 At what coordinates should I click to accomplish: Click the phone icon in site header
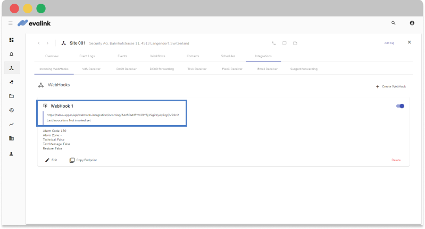274,43
